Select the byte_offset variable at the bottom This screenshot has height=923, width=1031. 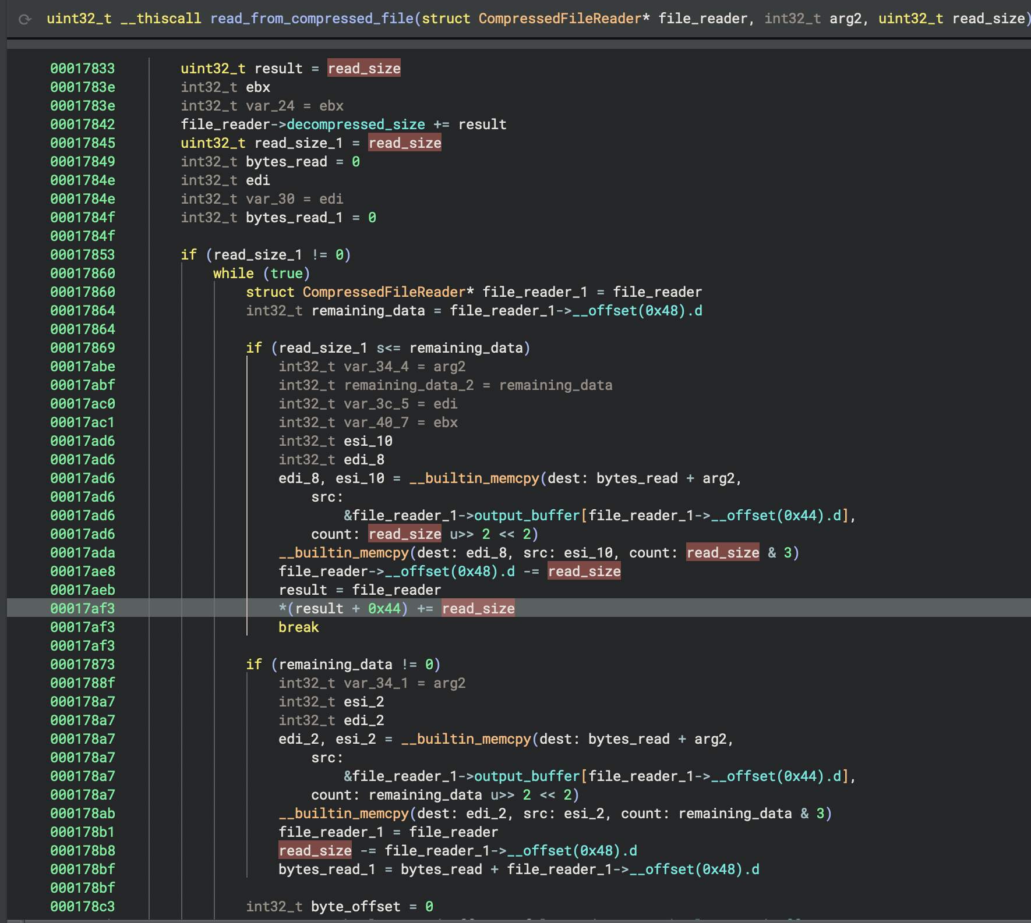point(354,906)
